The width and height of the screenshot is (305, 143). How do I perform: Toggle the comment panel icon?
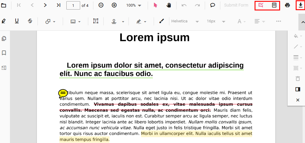[x=297, y=89]
